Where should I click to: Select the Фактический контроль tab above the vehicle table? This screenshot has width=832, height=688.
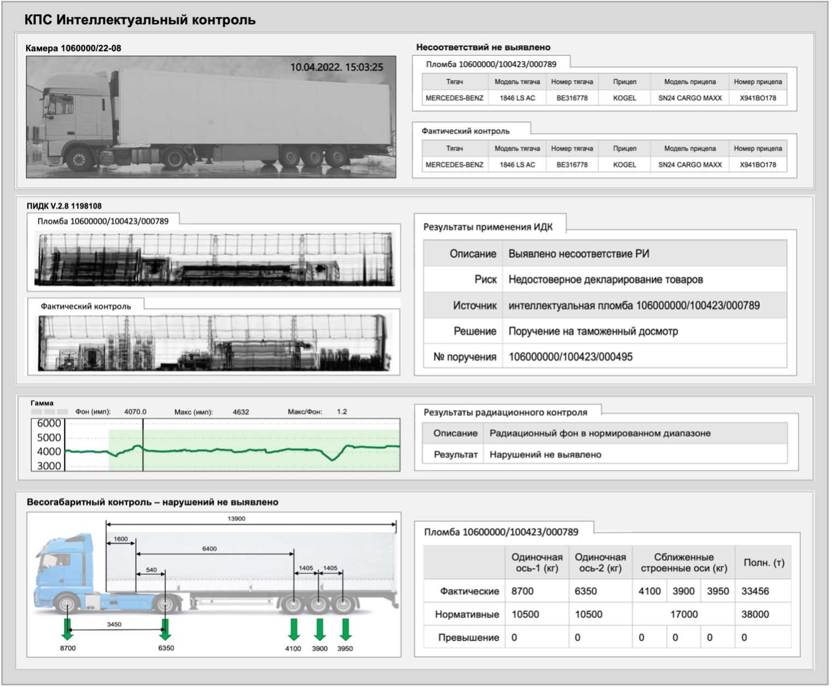point(466,131)
